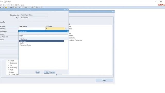165x93 pixels.
Task: Open the list of values arrow beside Constant
Action: point(66,28)
